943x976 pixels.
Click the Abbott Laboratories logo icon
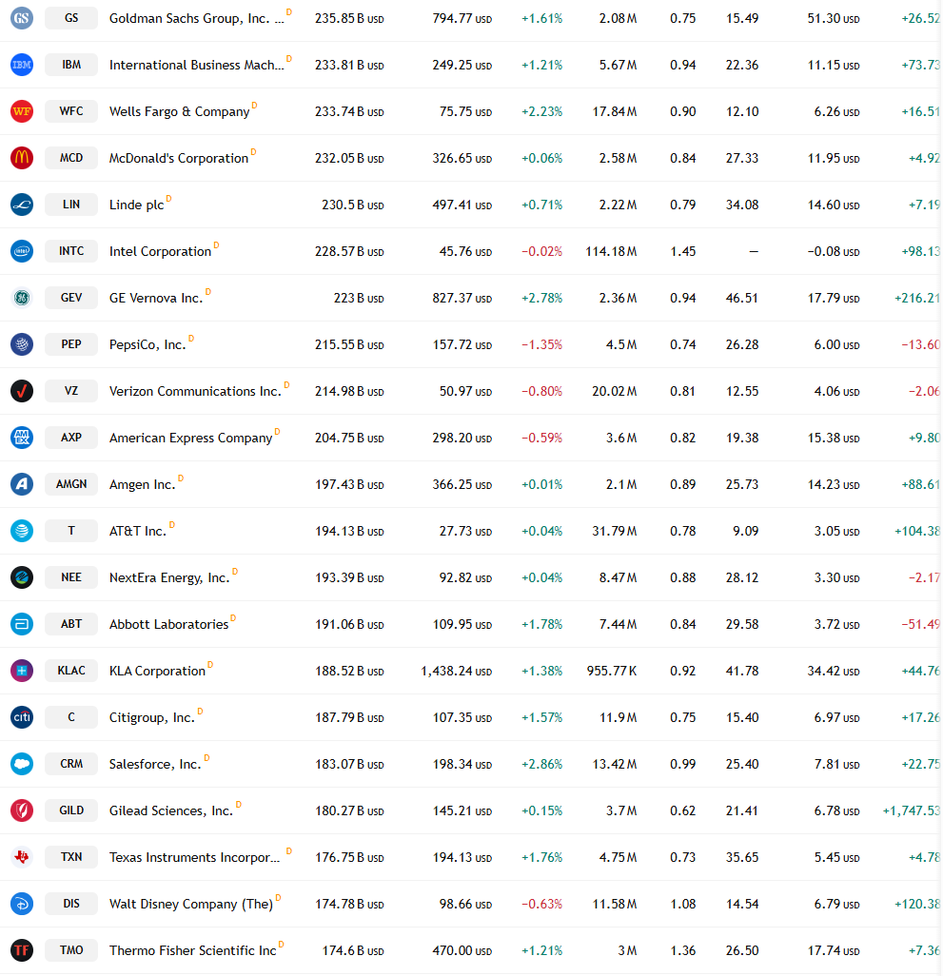(x=22, y=624)
